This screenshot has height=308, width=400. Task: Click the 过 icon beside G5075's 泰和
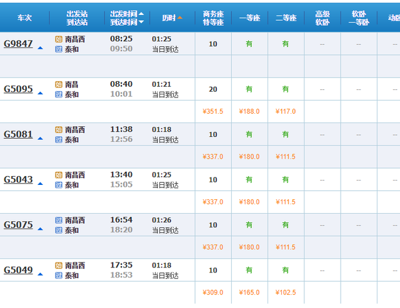tap(59, 231)
